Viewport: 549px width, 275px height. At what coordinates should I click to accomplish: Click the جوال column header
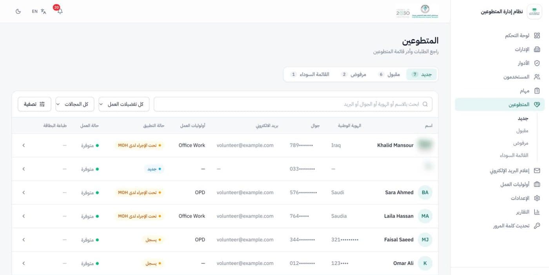(315, 126)
